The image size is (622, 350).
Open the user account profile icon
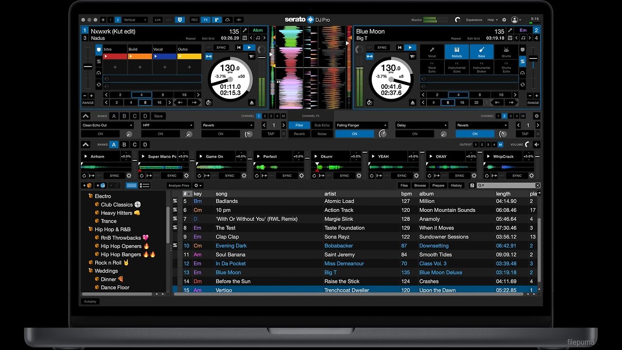click(515, 20)
